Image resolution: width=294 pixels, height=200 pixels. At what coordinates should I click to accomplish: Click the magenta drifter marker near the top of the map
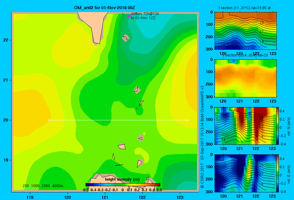point(130,16)
